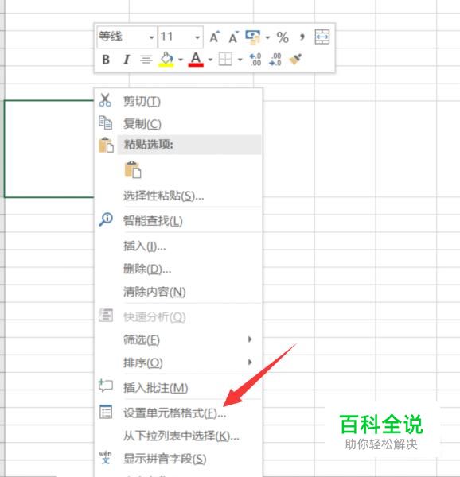Expand font color dropdown arrow

point(210,60)
